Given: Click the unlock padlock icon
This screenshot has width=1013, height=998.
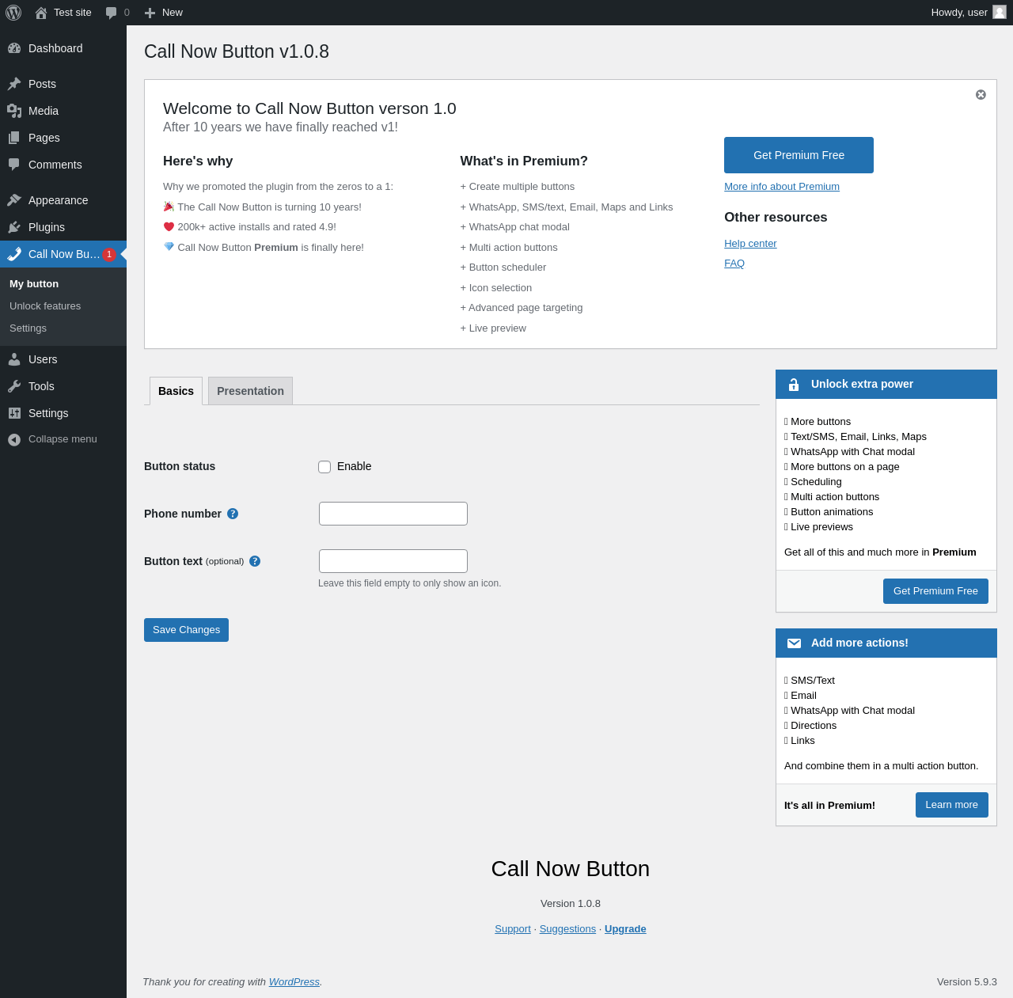Looking at the screenshot, I should tap(794, 385).
